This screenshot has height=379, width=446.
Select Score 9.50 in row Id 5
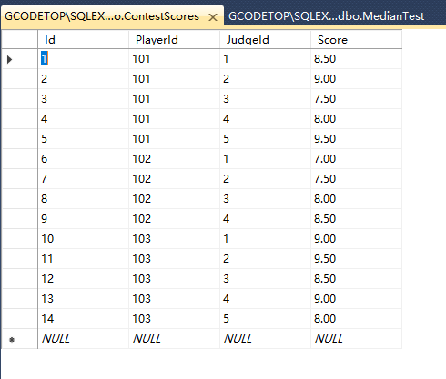click(x=357, y=139)
